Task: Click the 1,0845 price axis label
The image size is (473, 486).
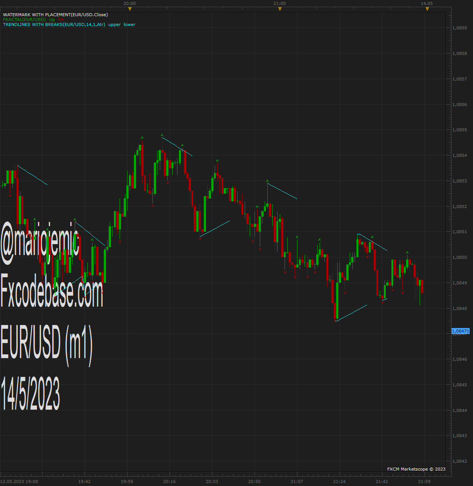Action: [459, 385]
